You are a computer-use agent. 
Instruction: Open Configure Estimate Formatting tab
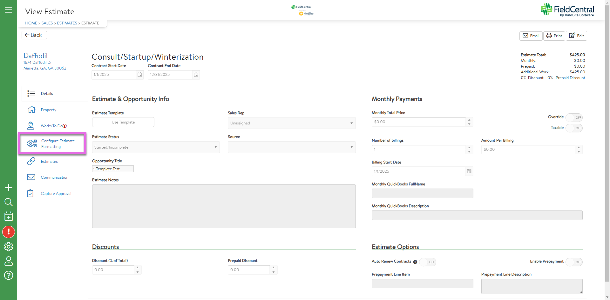pos(52,144)
